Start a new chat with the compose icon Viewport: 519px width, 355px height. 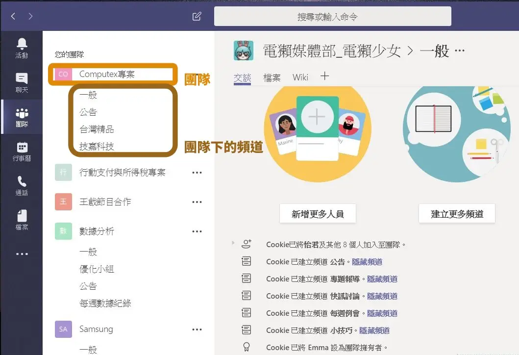(197, 16)
